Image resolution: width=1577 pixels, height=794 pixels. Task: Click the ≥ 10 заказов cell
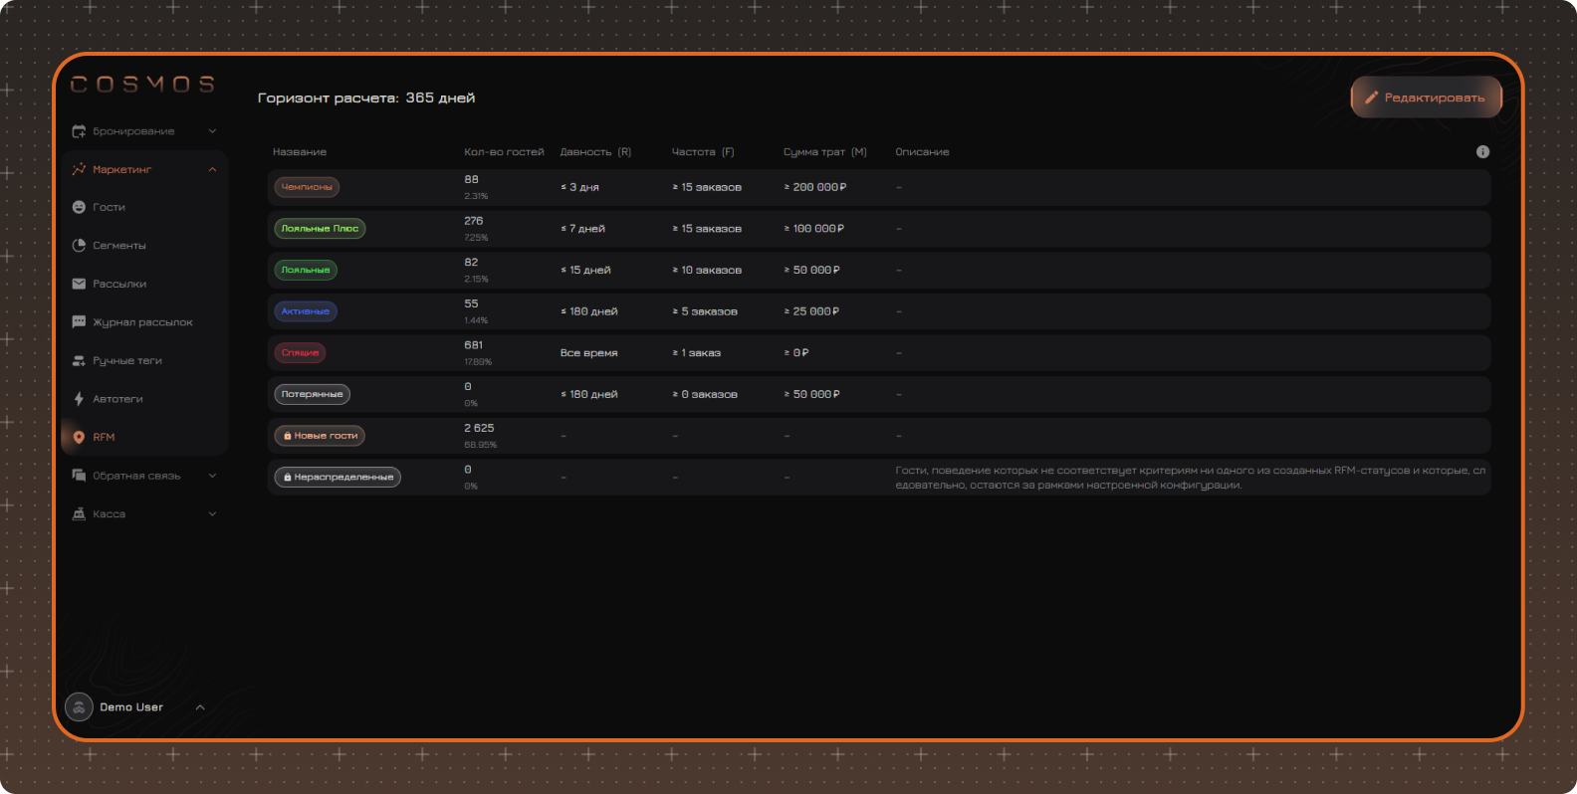point(707,271)
